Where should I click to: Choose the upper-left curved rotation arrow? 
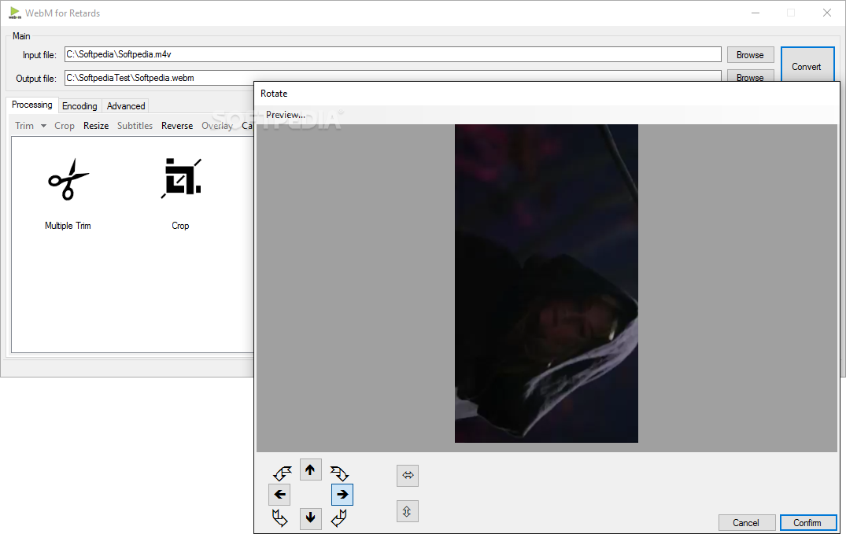(283, 473)
